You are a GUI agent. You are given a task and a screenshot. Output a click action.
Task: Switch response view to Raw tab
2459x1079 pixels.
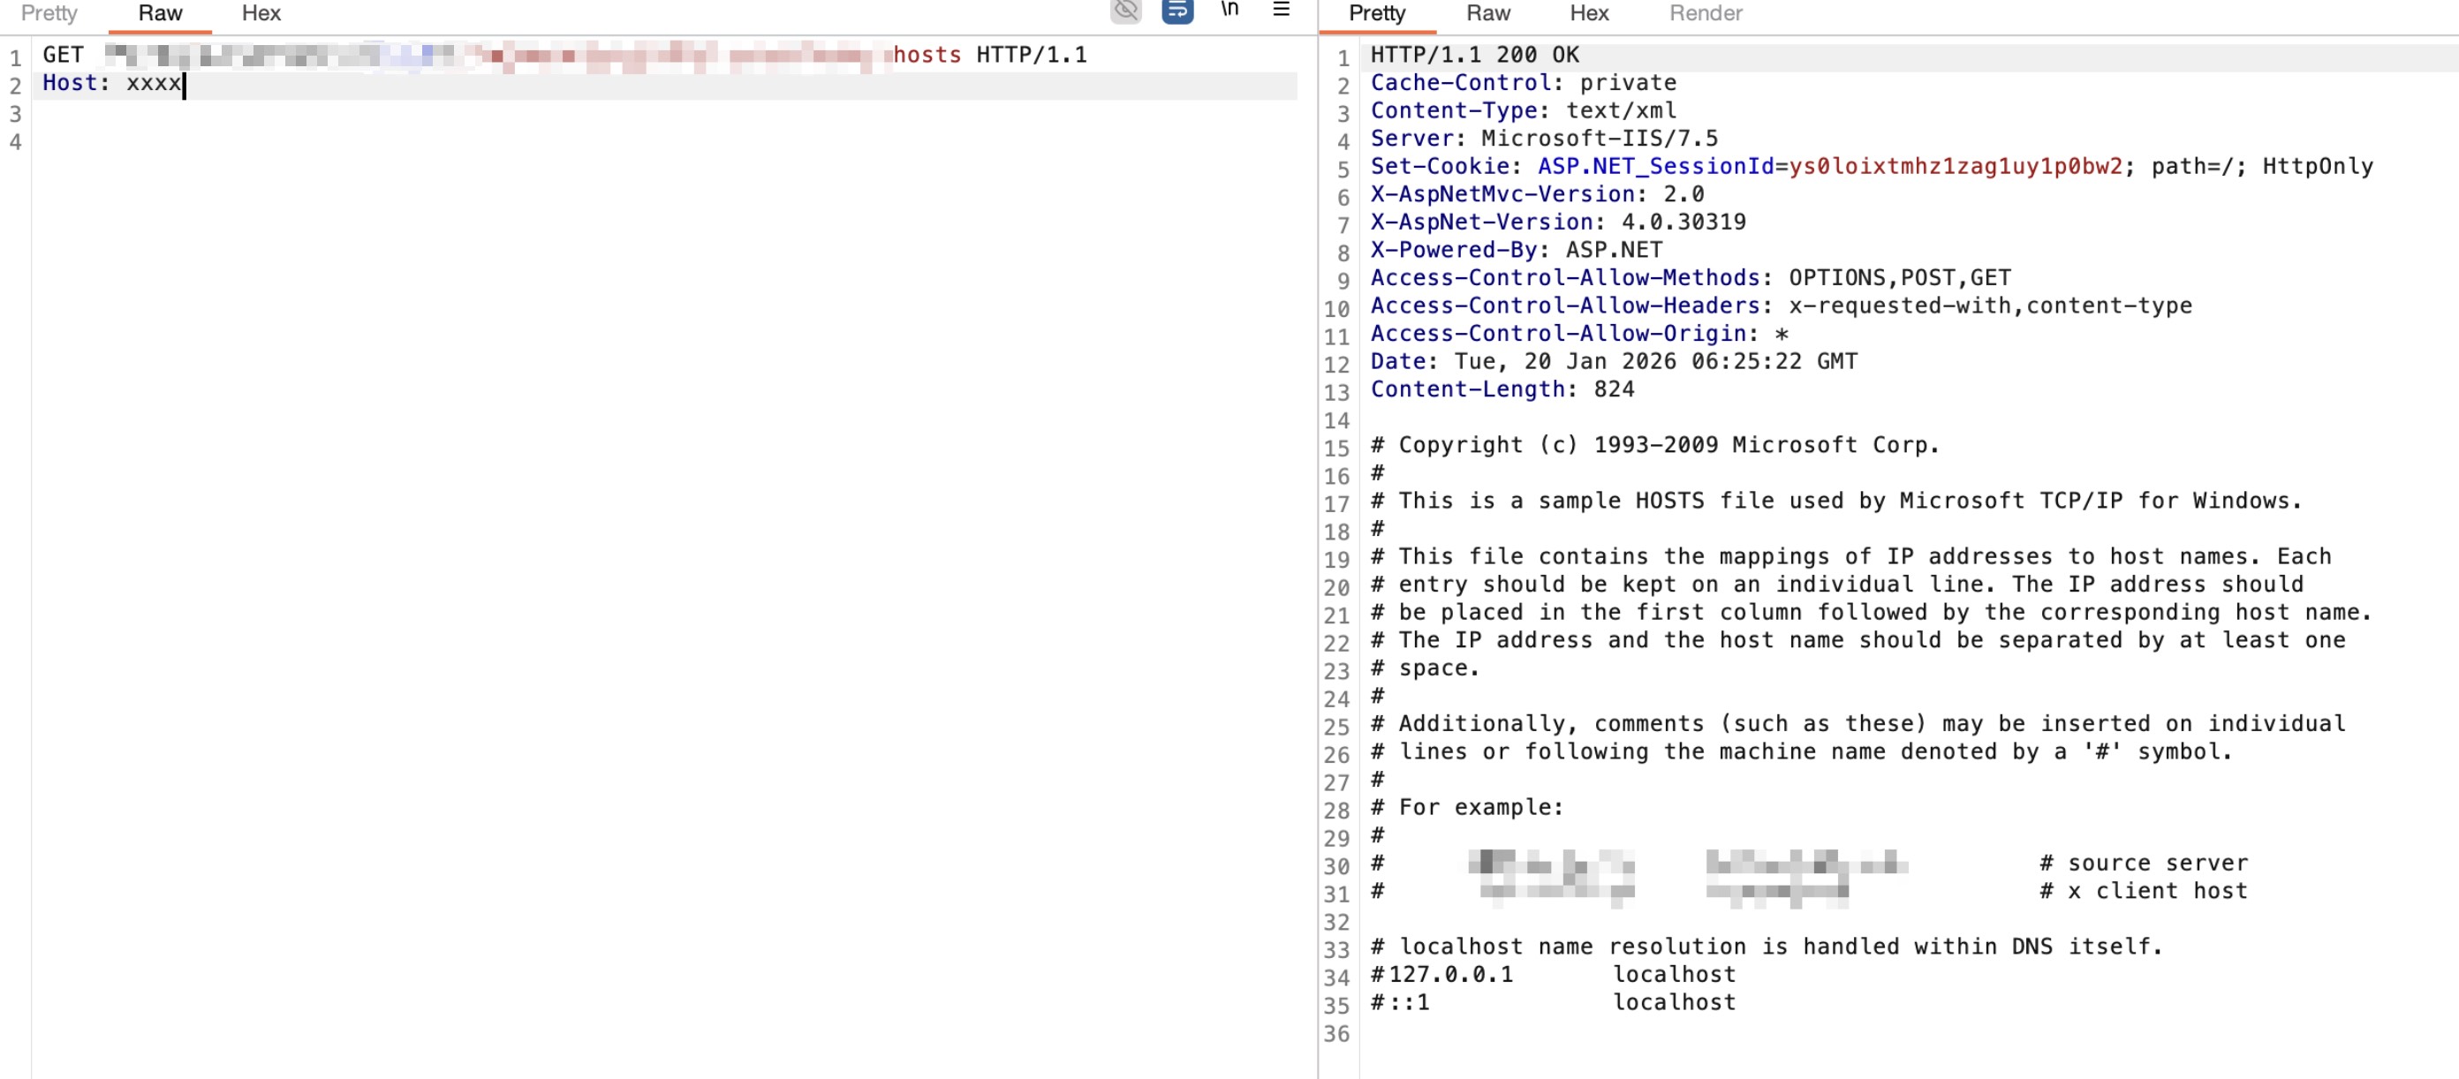pyautogui.click(x=1487, y=13)
